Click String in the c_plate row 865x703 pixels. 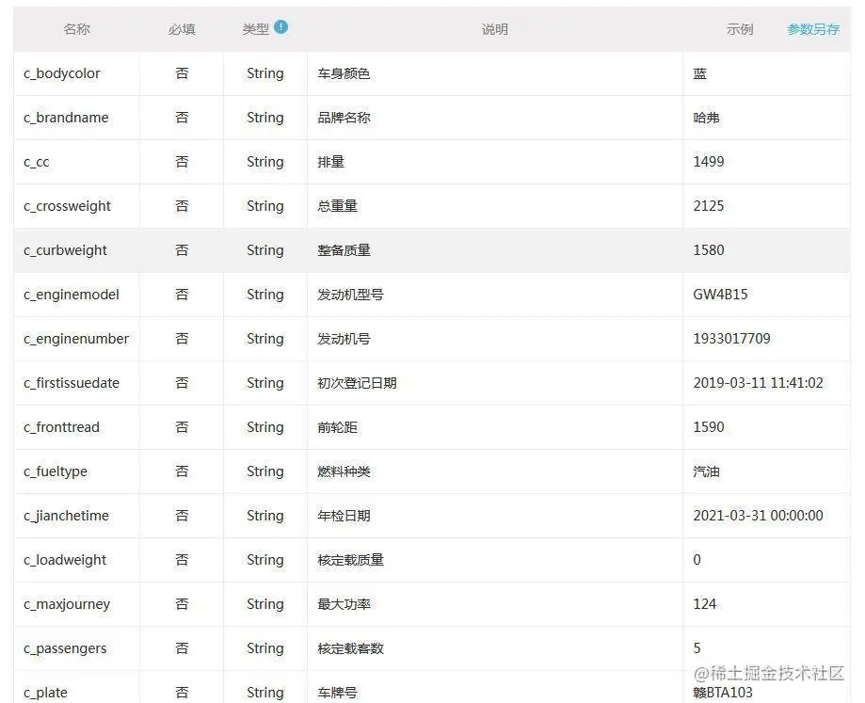(265, 693)
